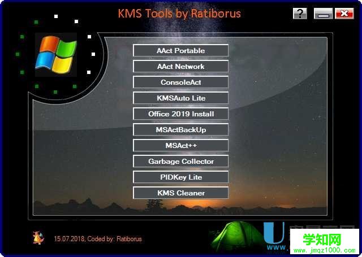Click the 'KMS Tools by Ratiborus' title
The height and width of the screenshot is (257, 362).
[179, 14]
